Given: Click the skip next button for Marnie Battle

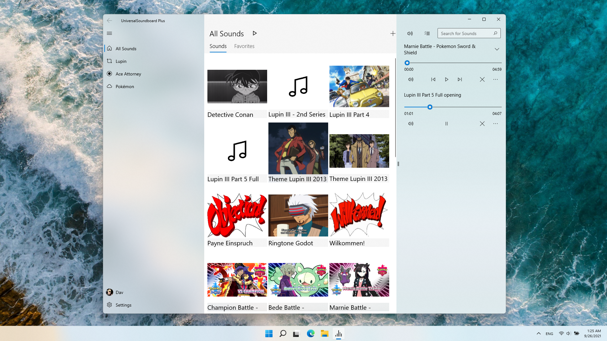Looking at the screenshot, I should tap(460, 79).
